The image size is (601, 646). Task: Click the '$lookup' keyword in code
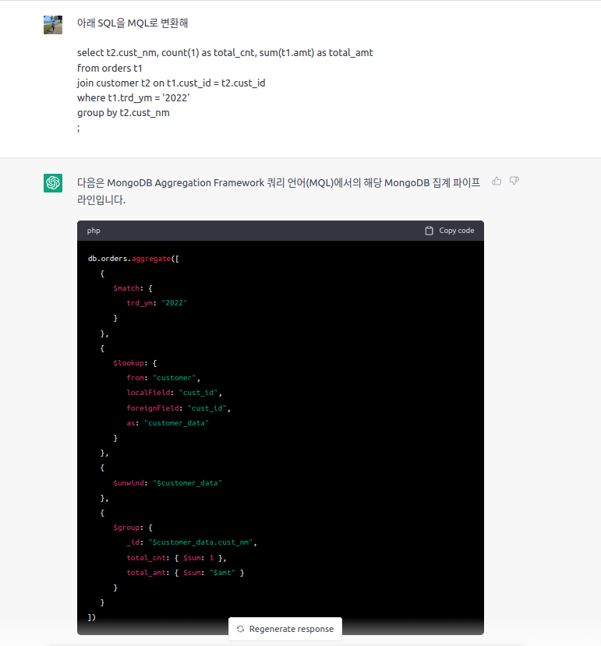click(x=129, y=363)
